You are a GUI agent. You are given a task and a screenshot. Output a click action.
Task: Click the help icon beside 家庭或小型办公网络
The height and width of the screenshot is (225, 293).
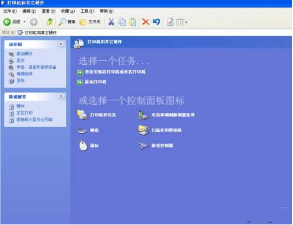pos(12,120)
